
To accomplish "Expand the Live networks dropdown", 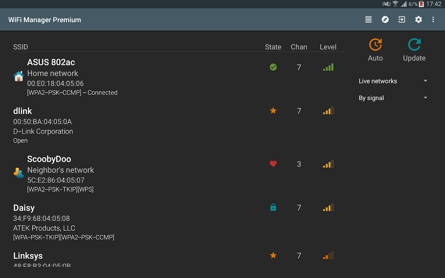I will [x=393, y=81].
